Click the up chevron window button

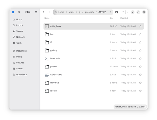[138, 12]
